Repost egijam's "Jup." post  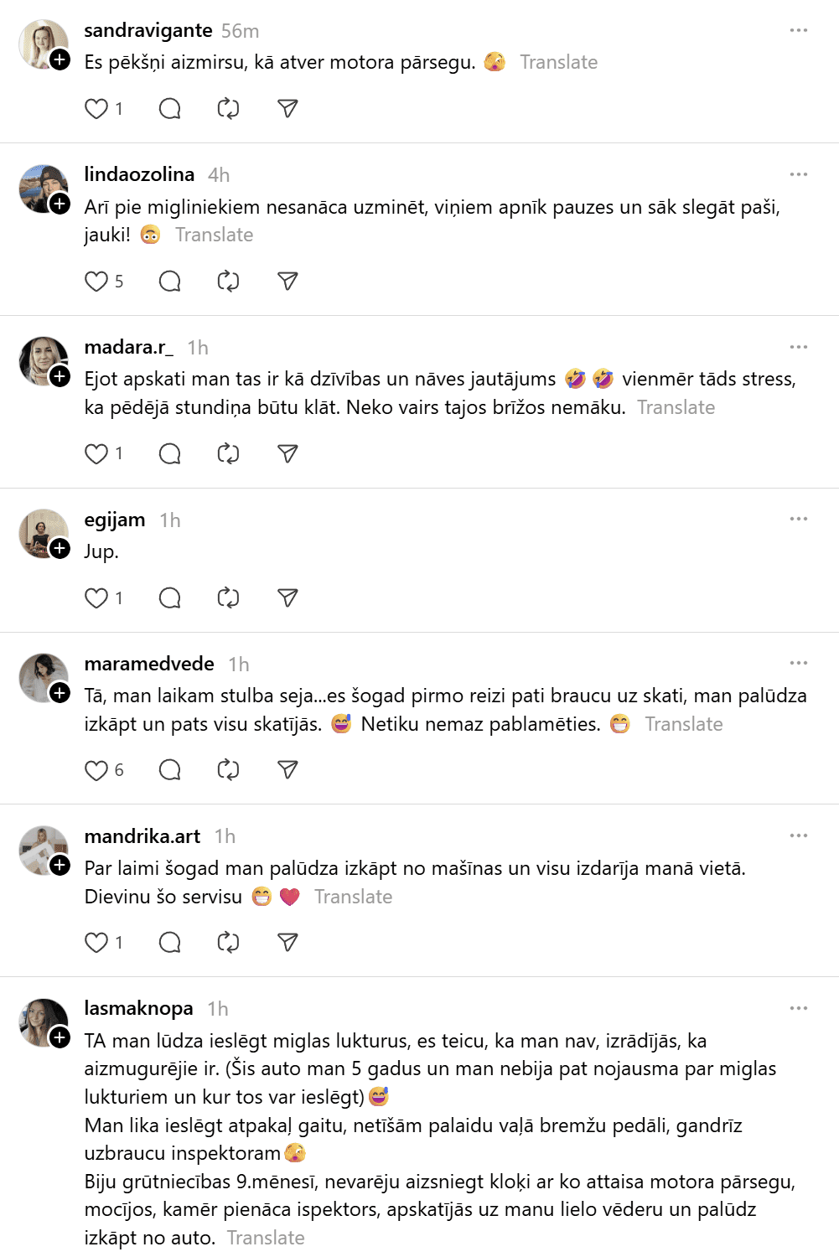(228, 598)
